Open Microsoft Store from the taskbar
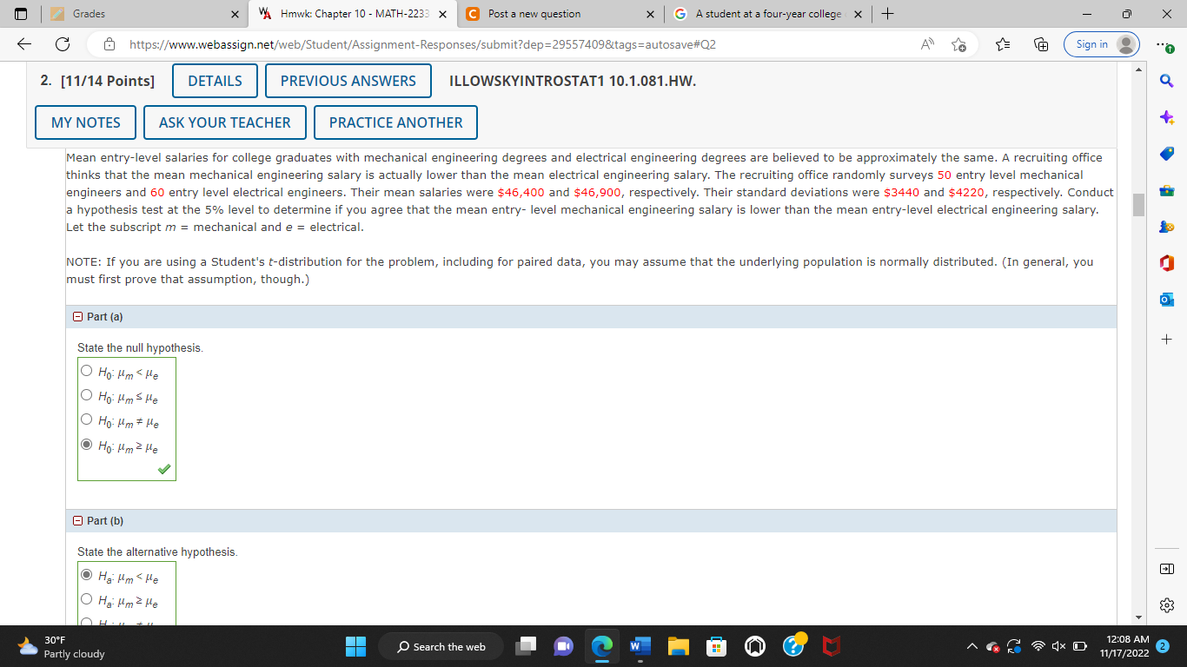The width and height of the screenshot is (1187, 667). coord(717,646)
